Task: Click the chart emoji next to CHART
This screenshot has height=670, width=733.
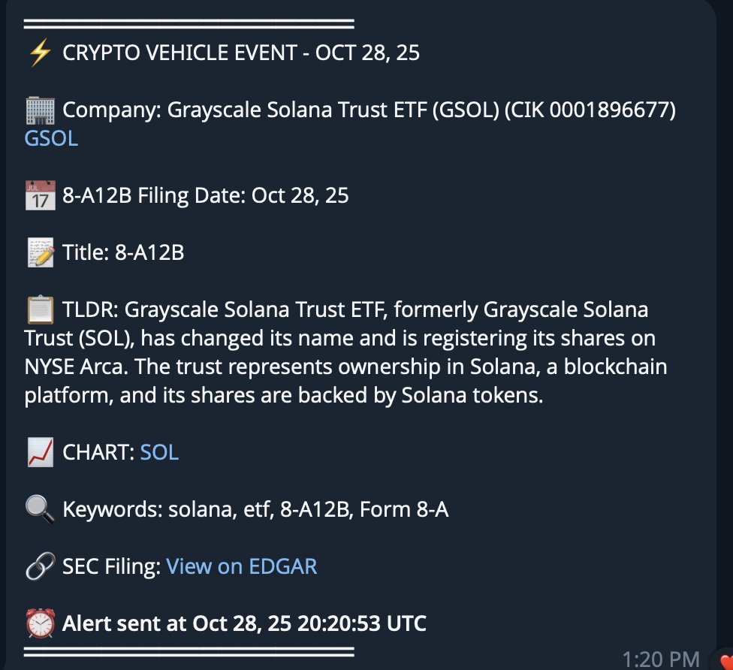Action: pyautogui.click(x=39, y=453)
